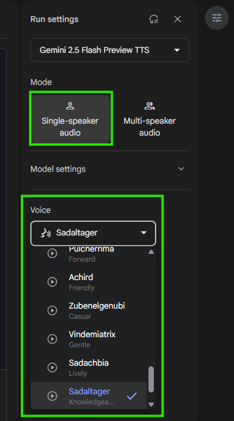Play the Zubenelgenubi voice preview

coord(52,310)
